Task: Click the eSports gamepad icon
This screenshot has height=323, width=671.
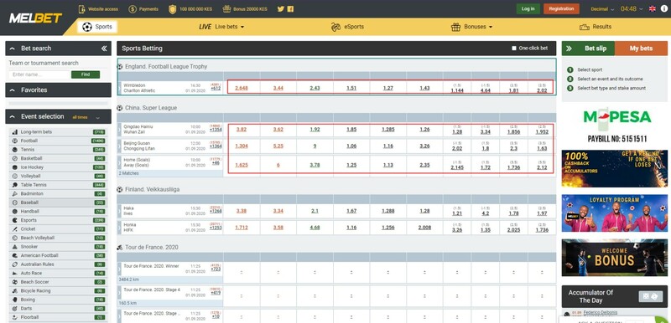Action: point(335,27)
